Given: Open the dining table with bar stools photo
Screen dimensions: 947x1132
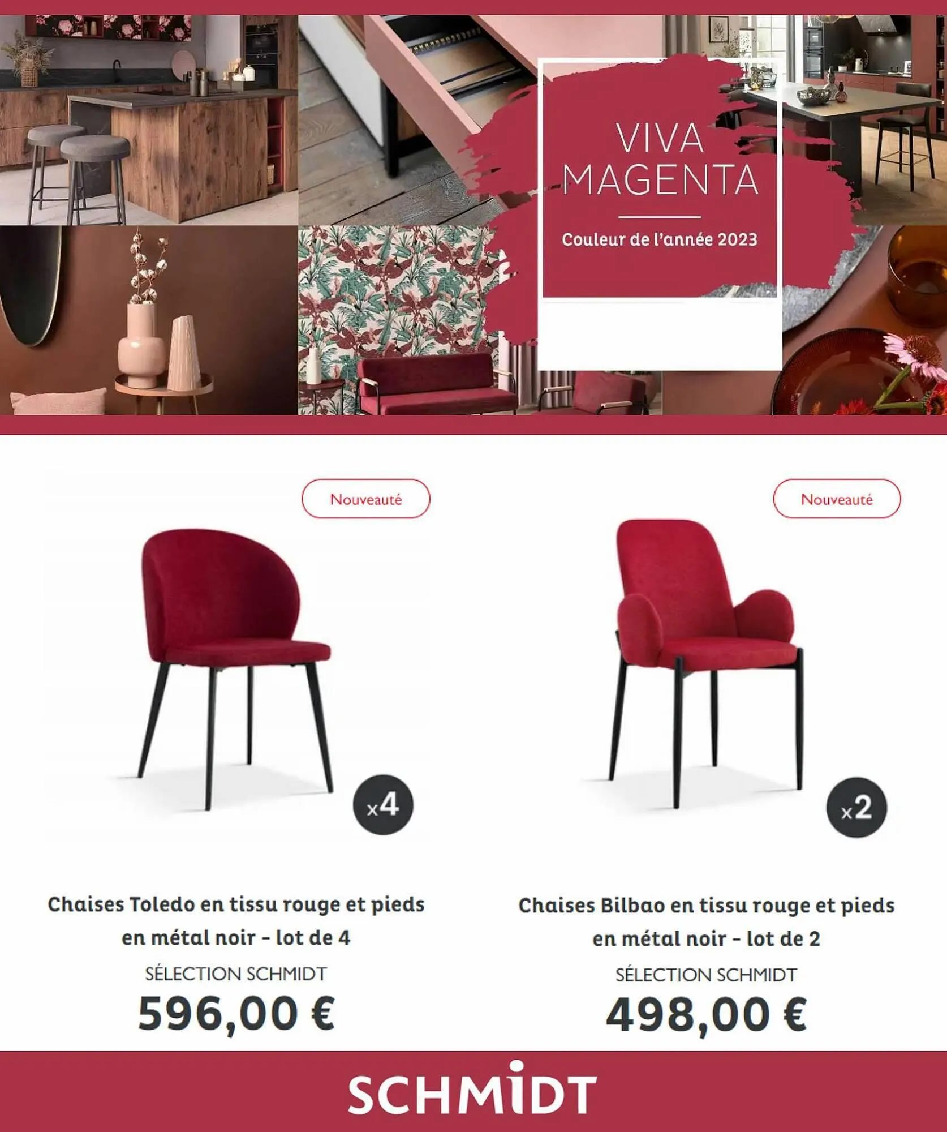Looking at the screenshot, I should [864, 120].
